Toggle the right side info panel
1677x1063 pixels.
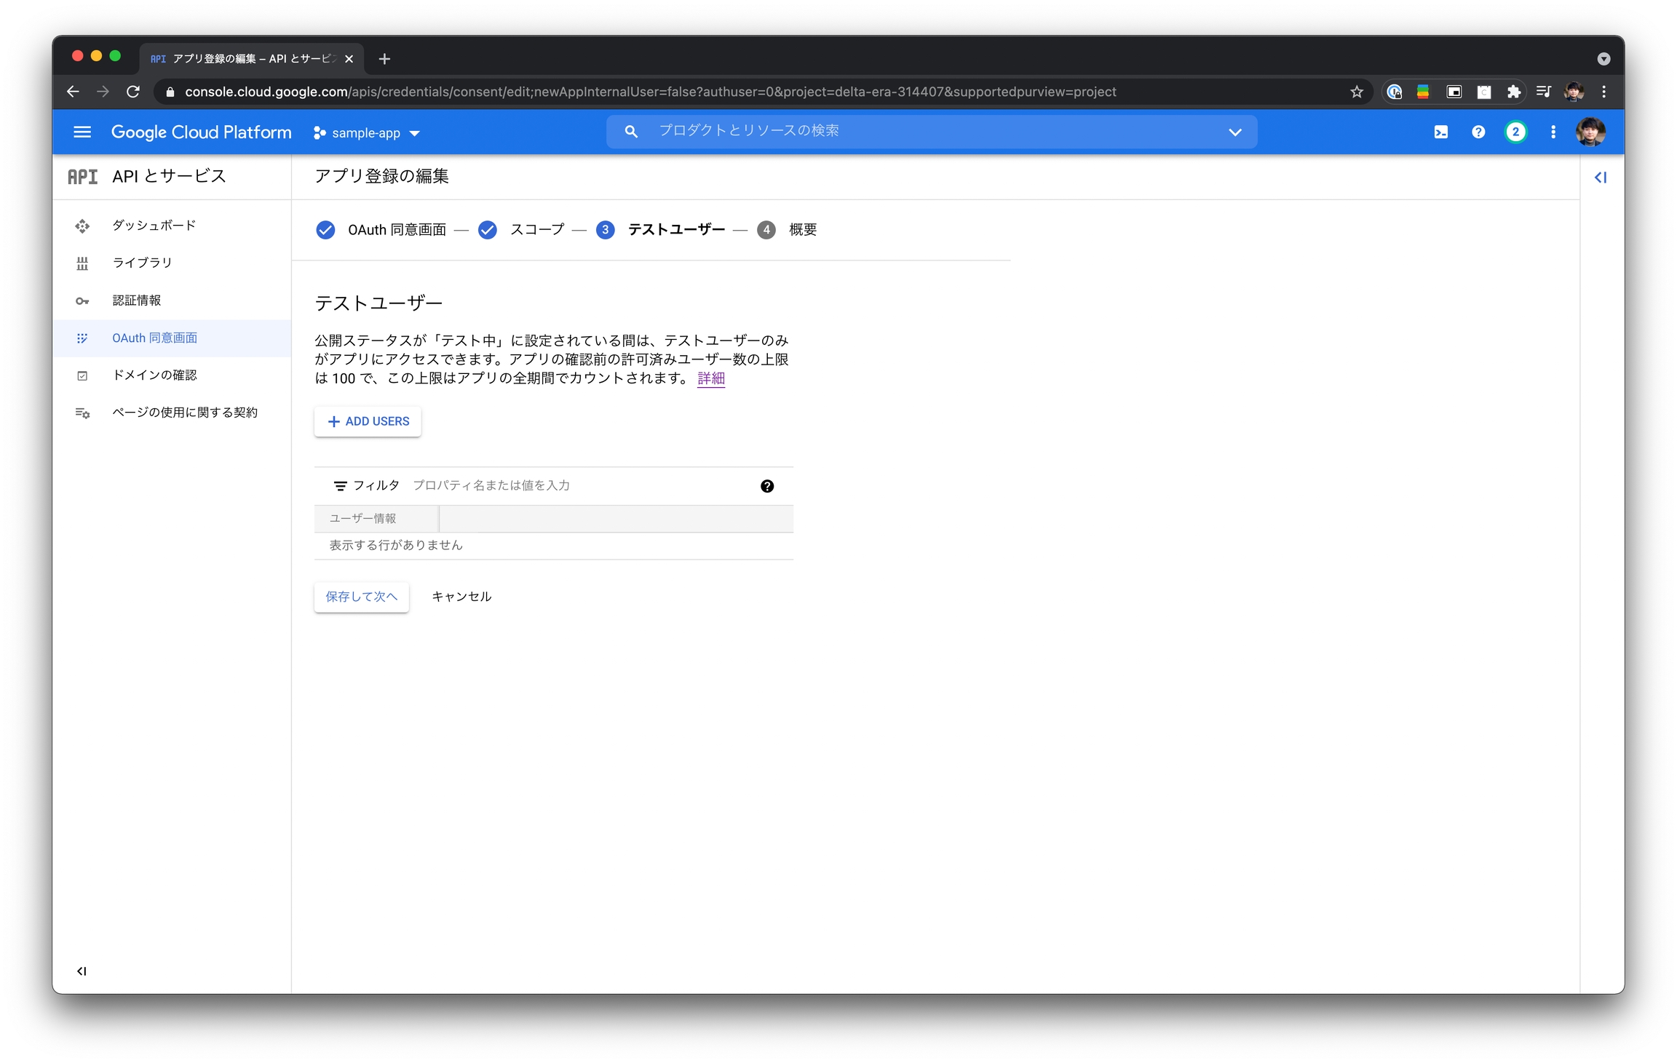coord(1600,178)
